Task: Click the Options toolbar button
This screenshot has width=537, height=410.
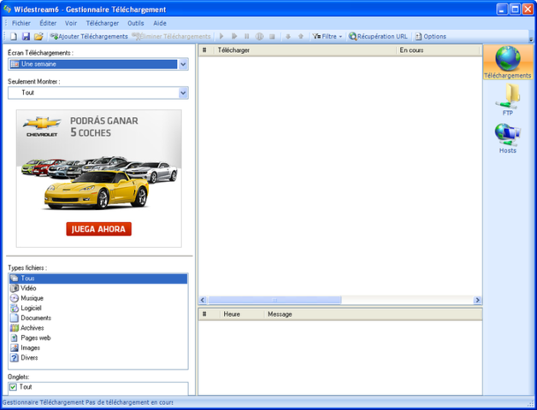Action: tap(430, 37)
